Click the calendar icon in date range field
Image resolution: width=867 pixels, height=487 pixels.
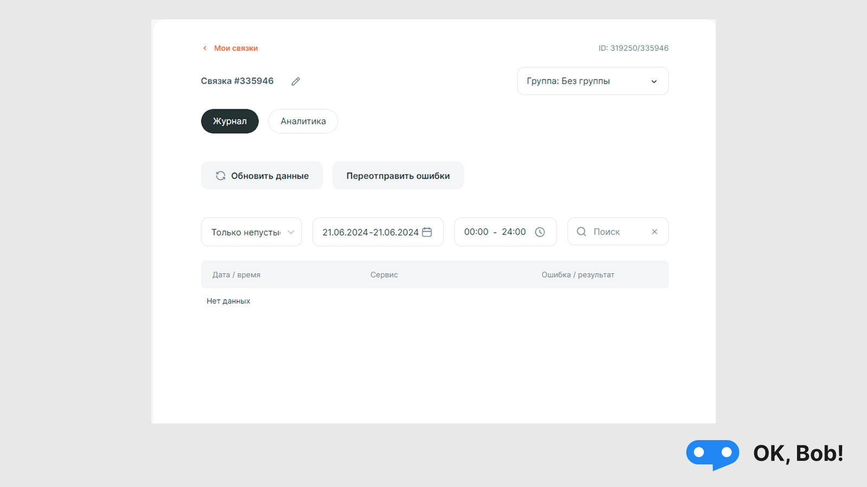click(x=427, y=232)
